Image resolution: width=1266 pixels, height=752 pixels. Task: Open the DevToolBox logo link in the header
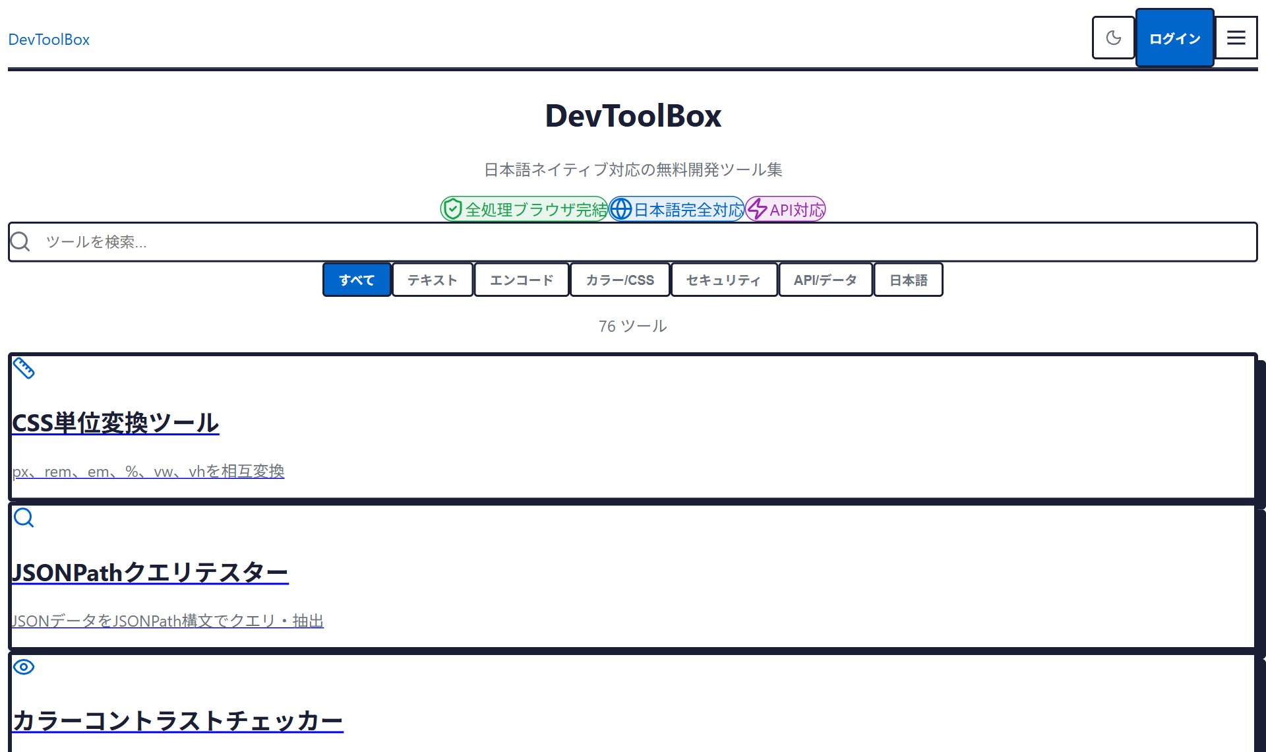[x=49, y=40]
